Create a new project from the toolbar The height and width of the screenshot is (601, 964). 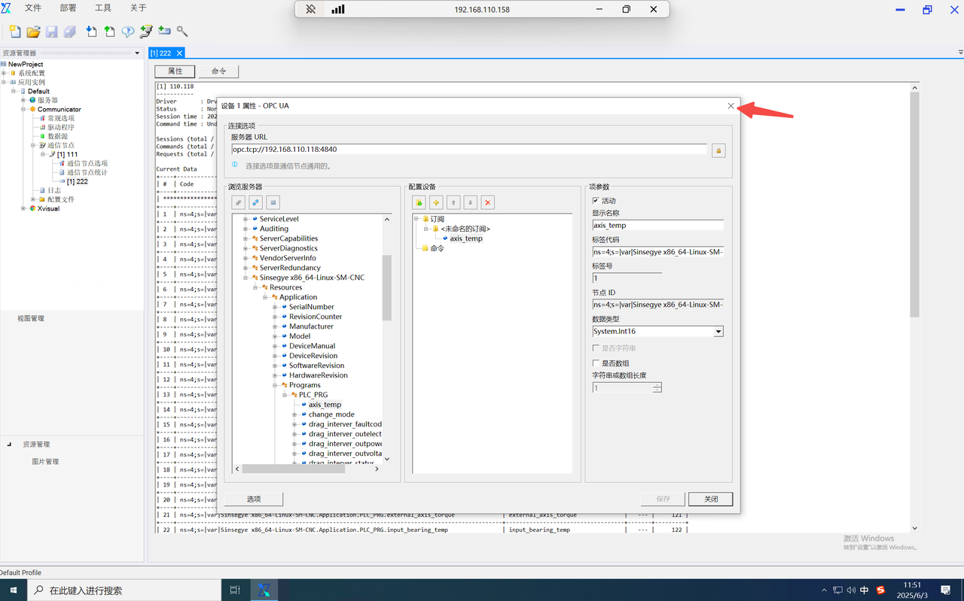click(15, 32)
